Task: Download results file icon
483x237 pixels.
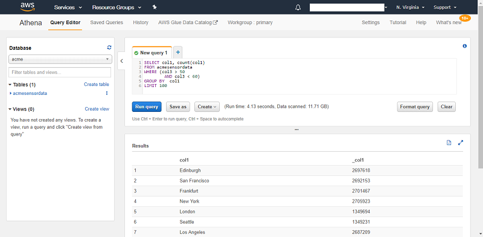Action: pos(449,143)
